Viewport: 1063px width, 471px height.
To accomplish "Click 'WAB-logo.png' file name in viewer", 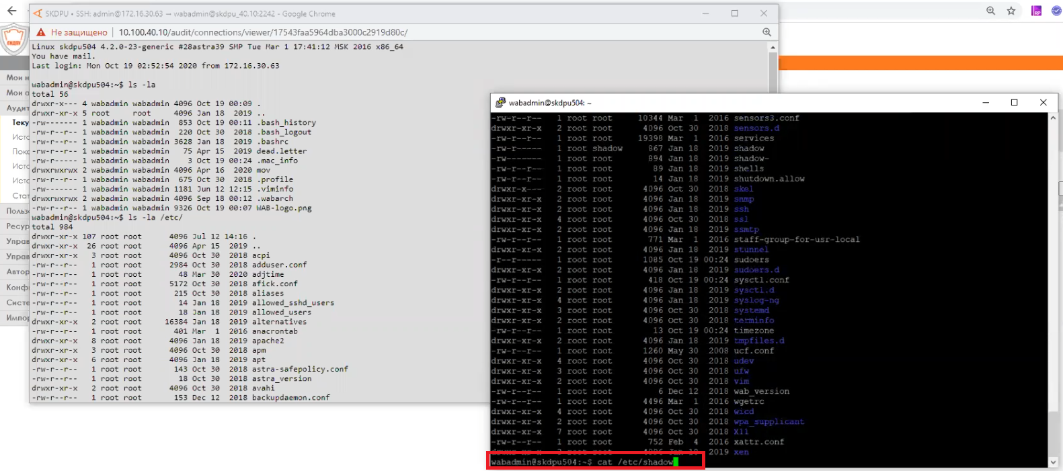I will pos(284,208).
